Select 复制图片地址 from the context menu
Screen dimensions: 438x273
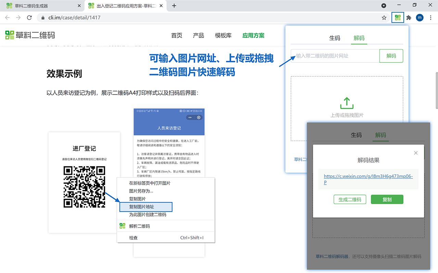(x=145, y=207)
